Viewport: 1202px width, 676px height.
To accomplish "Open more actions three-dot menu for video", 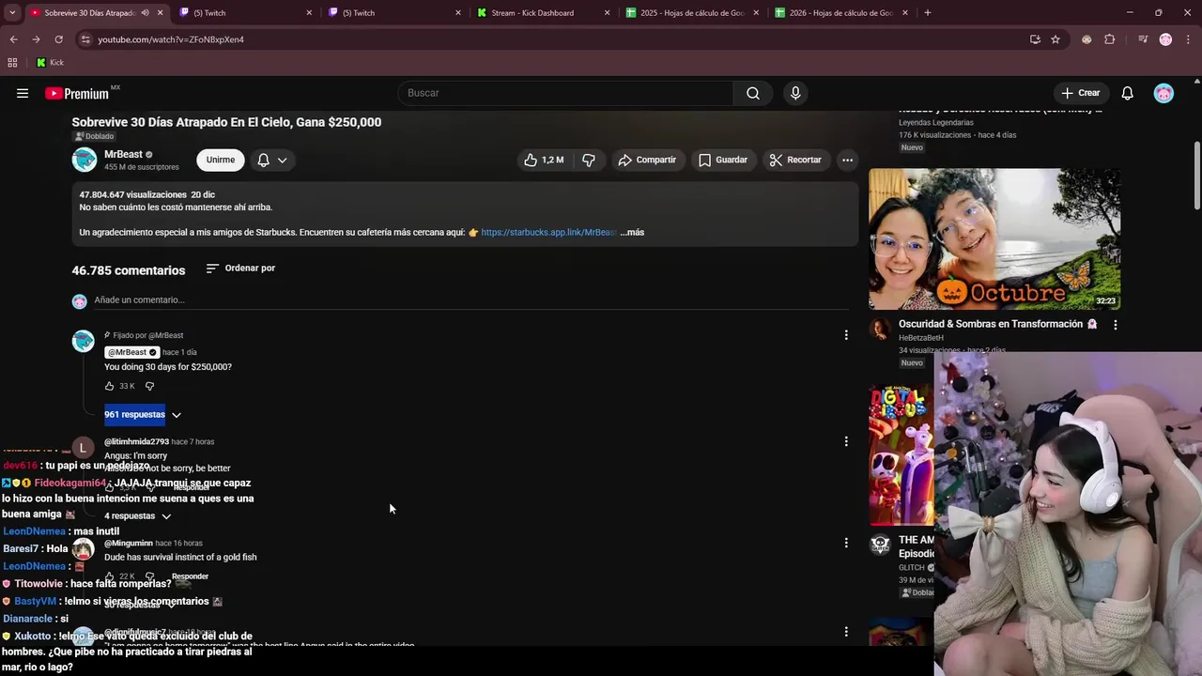I will pyautogui.click(x=847, y=160).
